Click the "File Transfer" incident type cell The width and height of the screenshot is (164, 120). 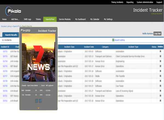tap(120, 76)
